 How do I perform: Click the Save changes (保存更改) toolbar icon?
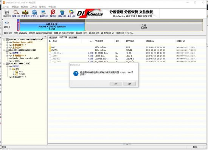(x=7, y=12)
